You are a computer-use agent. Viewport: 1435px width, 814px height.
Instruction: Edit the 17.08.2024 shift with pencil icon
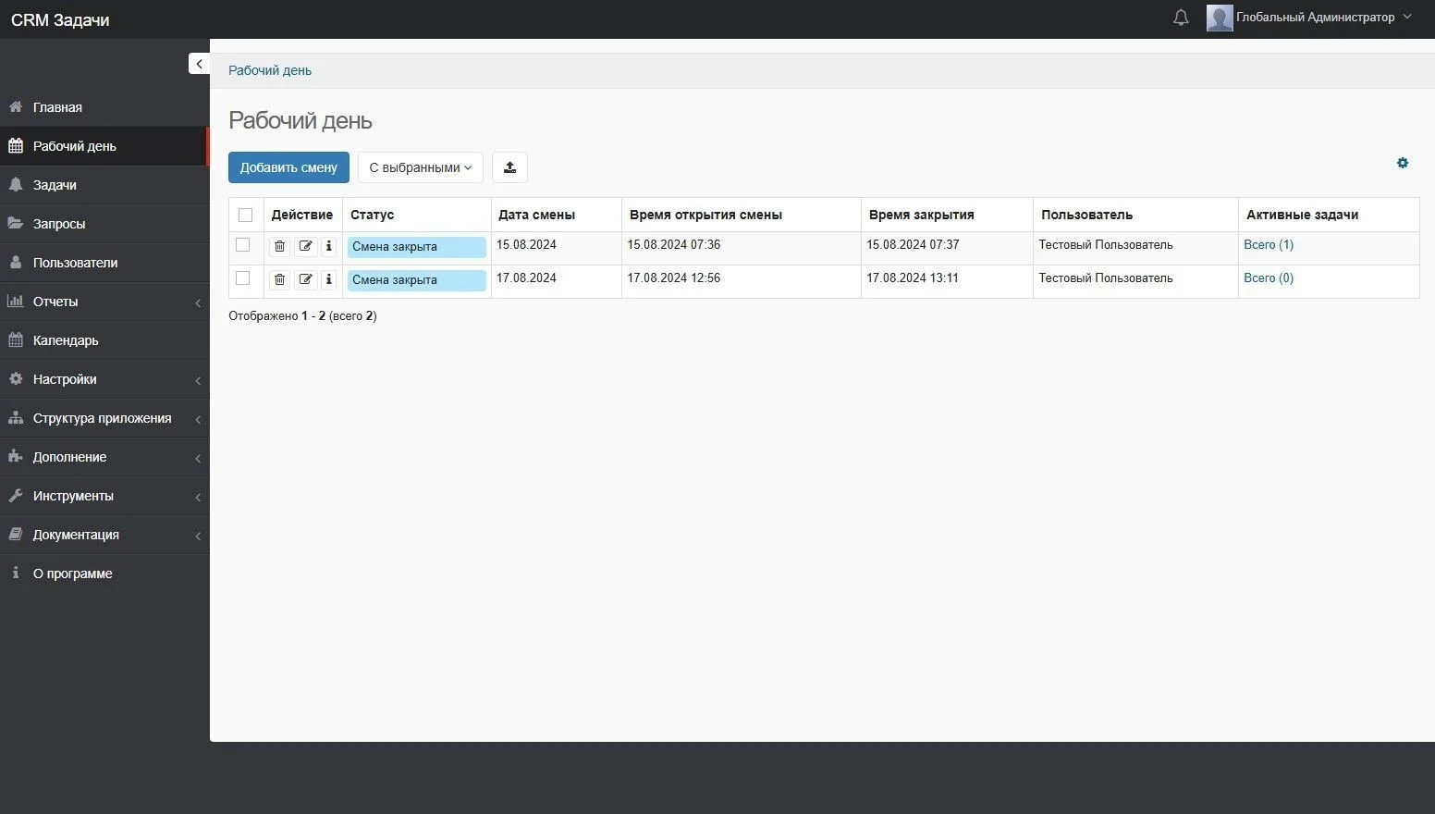tap(305, 279)
